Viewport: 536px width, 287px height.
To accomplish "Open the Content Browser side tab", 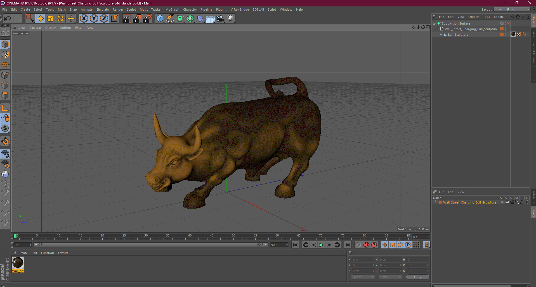I will (533, 52).
